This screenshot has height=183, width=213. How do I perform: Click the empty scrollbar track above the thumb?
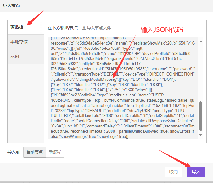(x=201, y=71)
